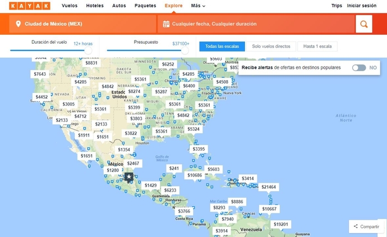Open the Hoteles tab

tap(95, 6)
